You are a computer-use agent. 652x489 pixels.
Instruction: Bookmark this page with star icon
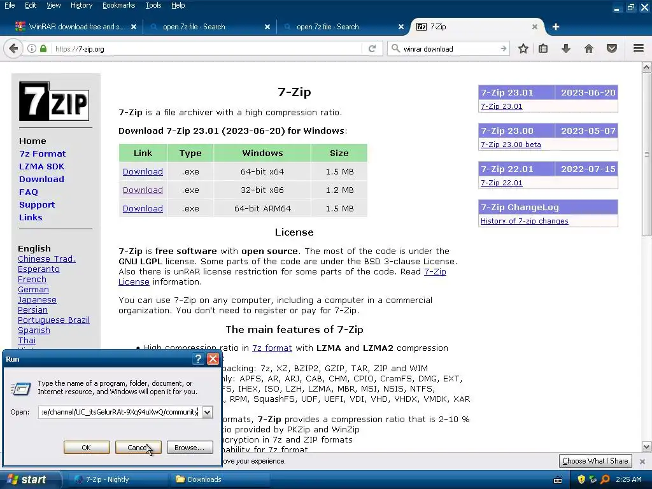pyautogui.click(x=523, y=48)
